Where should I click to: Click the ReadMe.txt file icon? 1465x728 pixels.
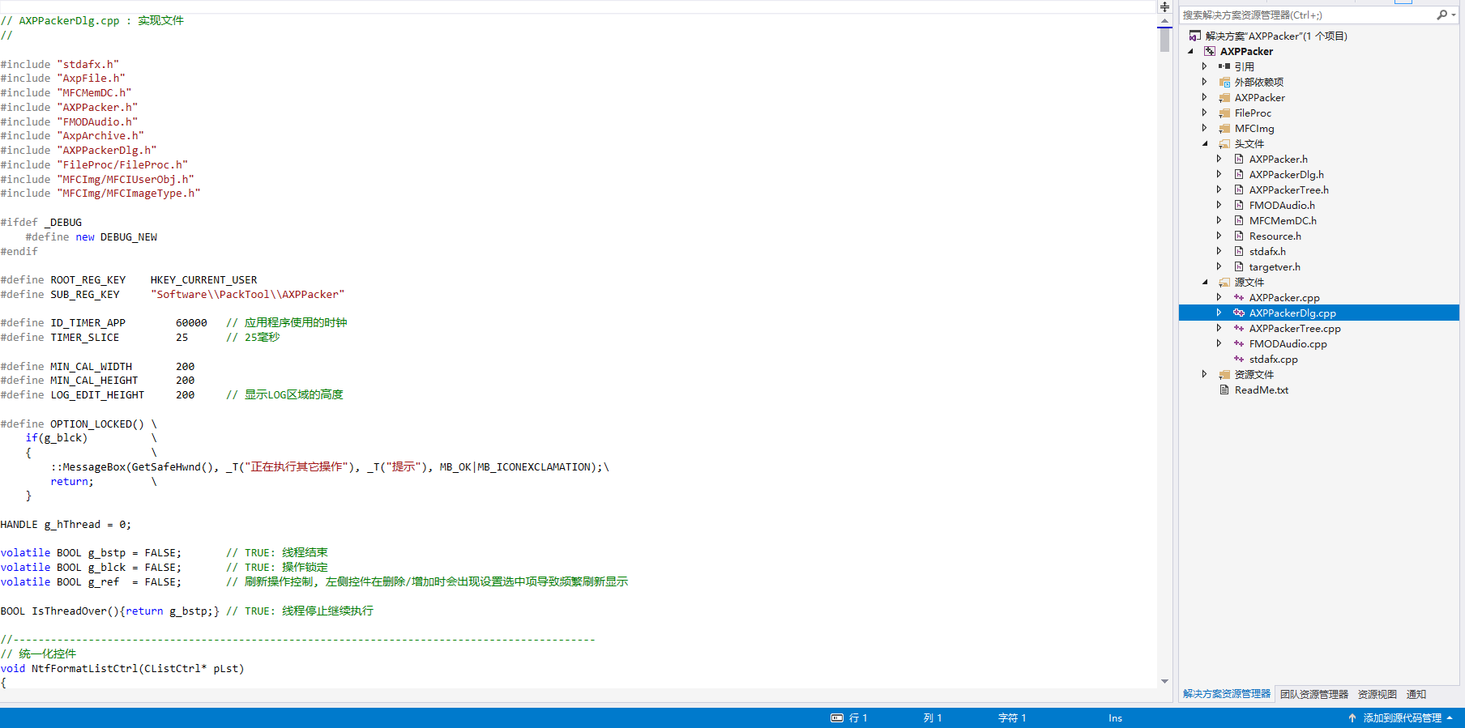pos(1224,390)
